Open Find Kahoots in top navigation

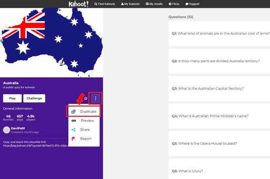click(105, 4)
